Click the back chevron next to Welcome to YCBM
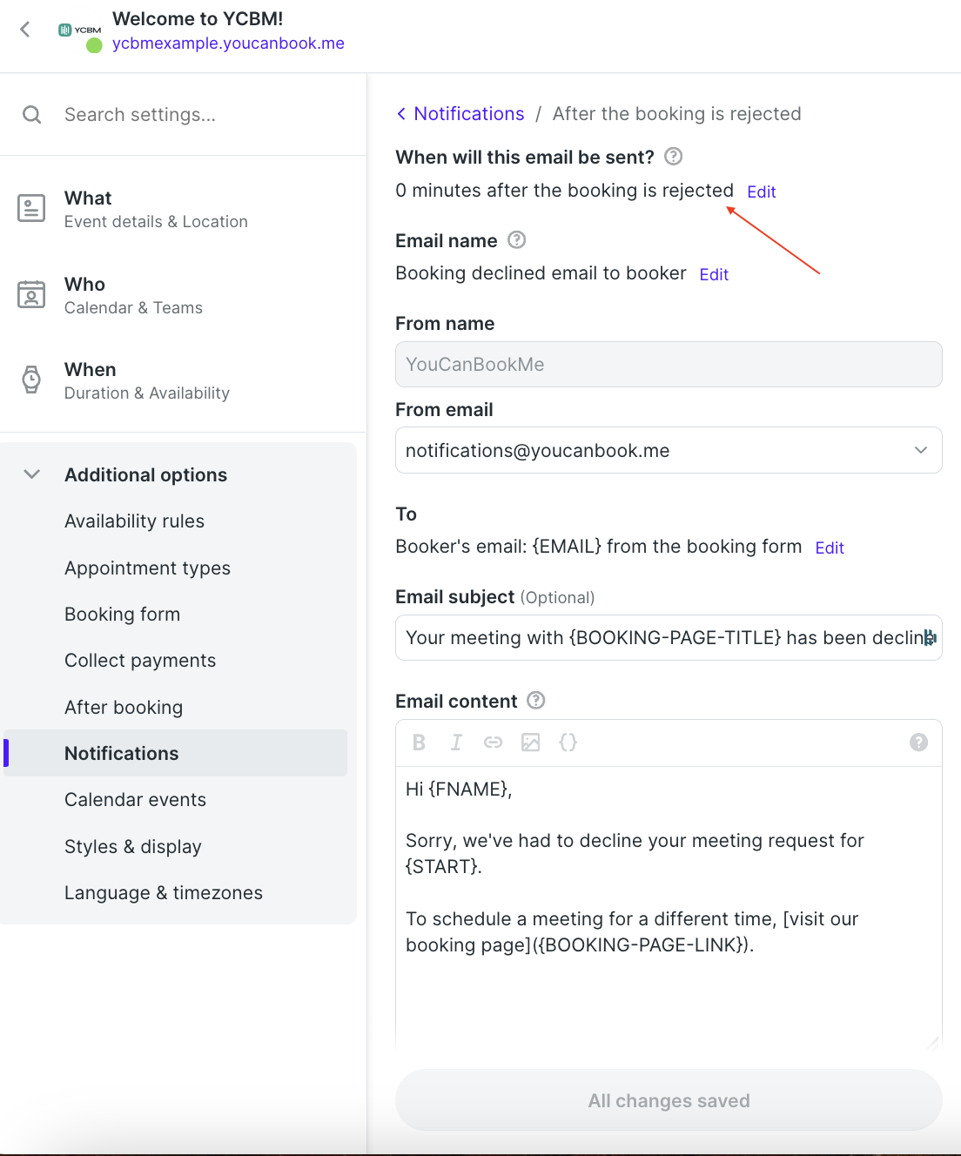The height and width of the screenshot is (1156, 961). (24, 29)
